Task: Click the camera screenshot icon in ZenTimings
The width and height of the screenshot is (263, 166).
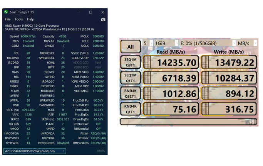Action: tap(103, 19)
